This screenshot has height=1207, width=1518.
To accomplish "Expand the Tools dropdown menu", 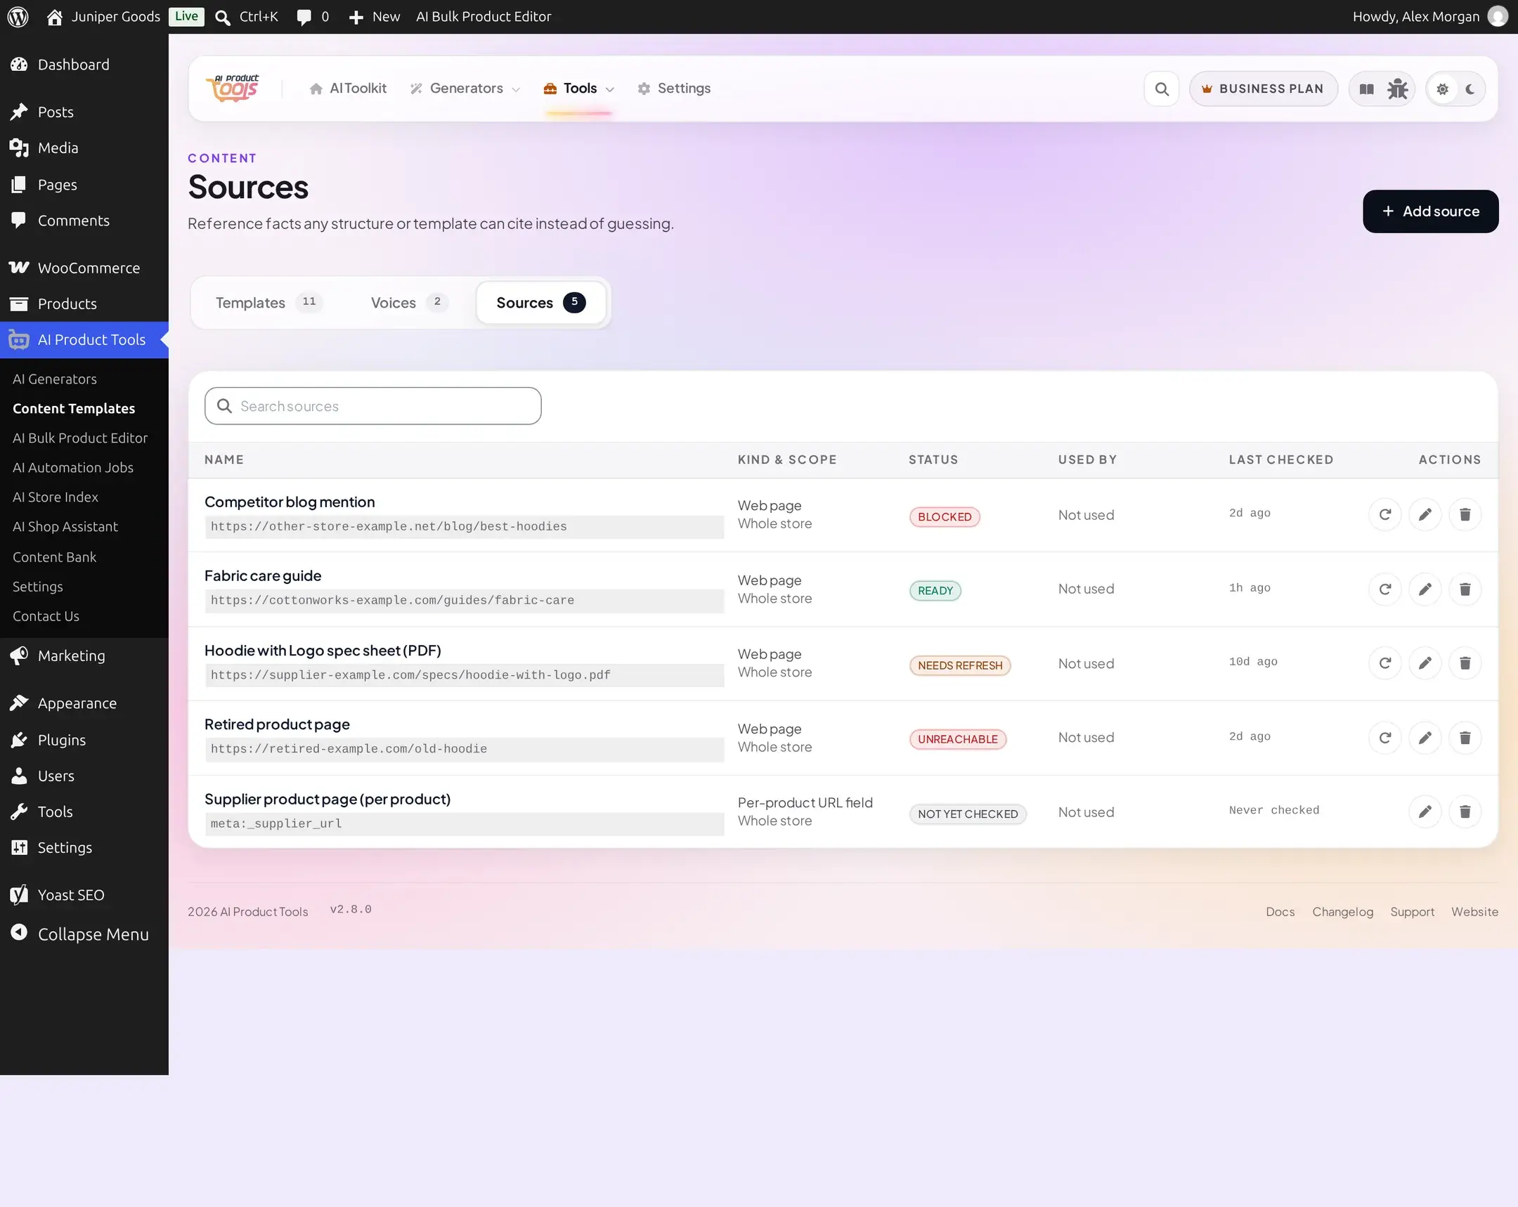I will [579, 89].
